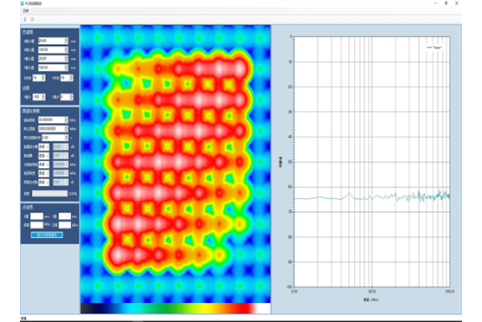The image size is (482, 322).
Task: Click the app icon in the title bar
Action: click(22, 3)
